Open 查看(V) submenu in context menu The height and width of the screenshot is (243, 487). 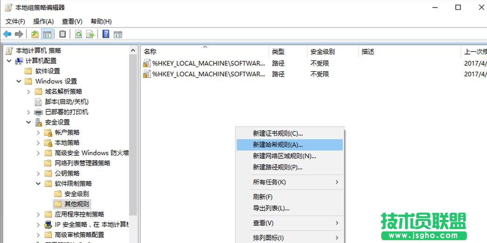click(290, 223)
